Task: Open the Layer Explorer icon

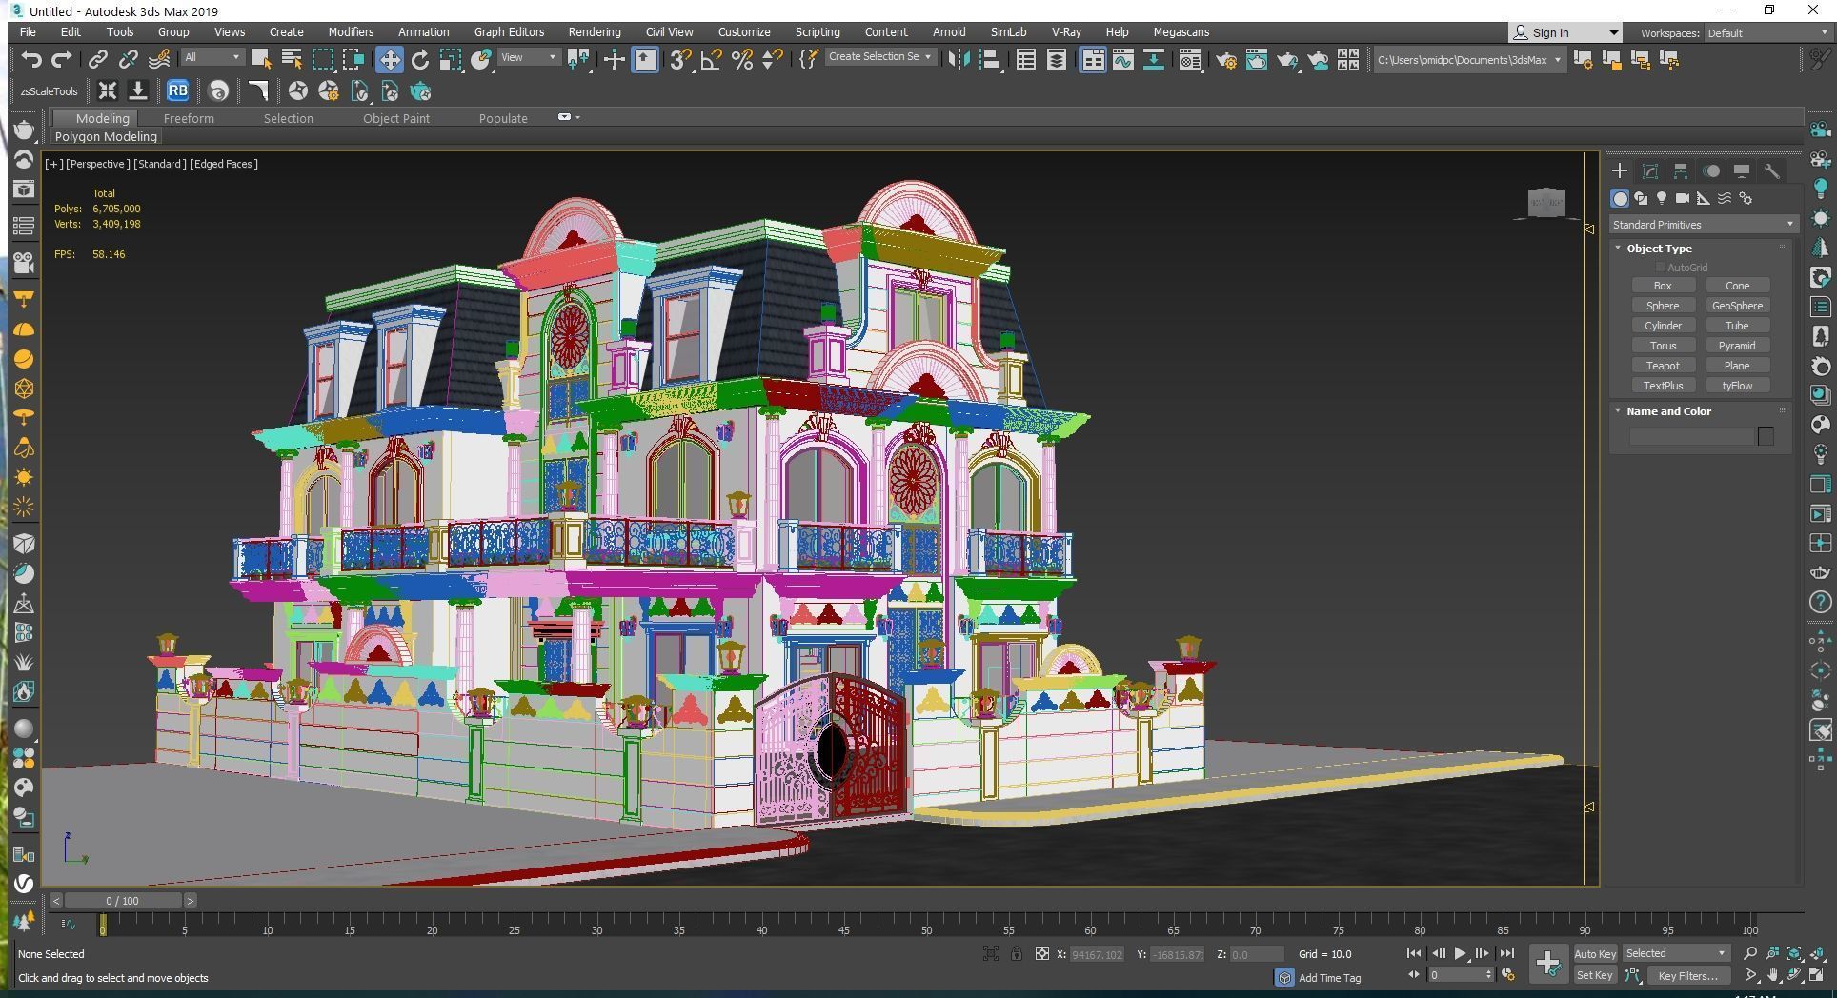Action: [1057, 60]
